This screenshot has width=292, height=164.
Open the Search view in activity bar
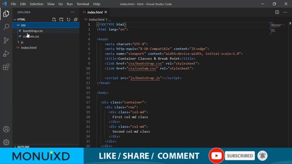click(6, 27)
